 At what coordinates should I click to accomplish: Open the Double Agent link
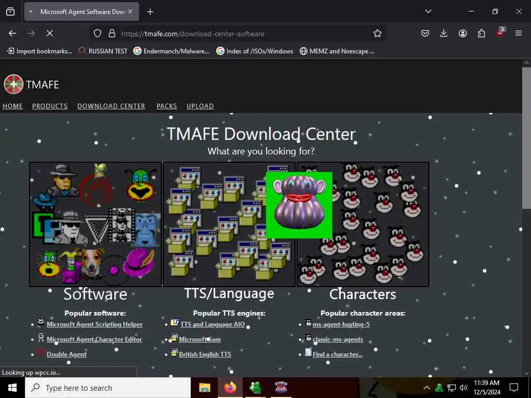pos(66,354)
